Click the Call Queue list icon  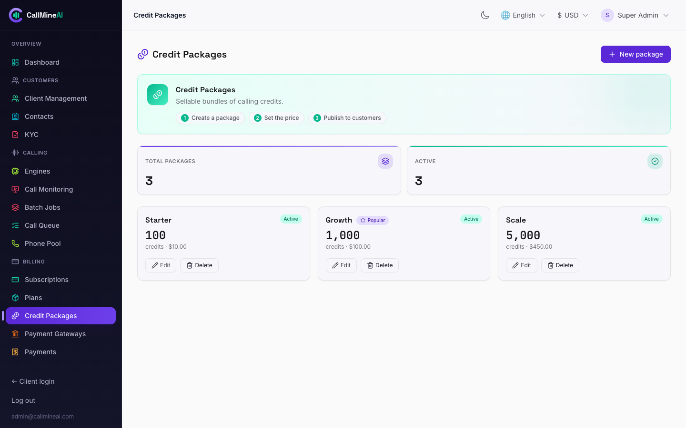pos(15,225)
